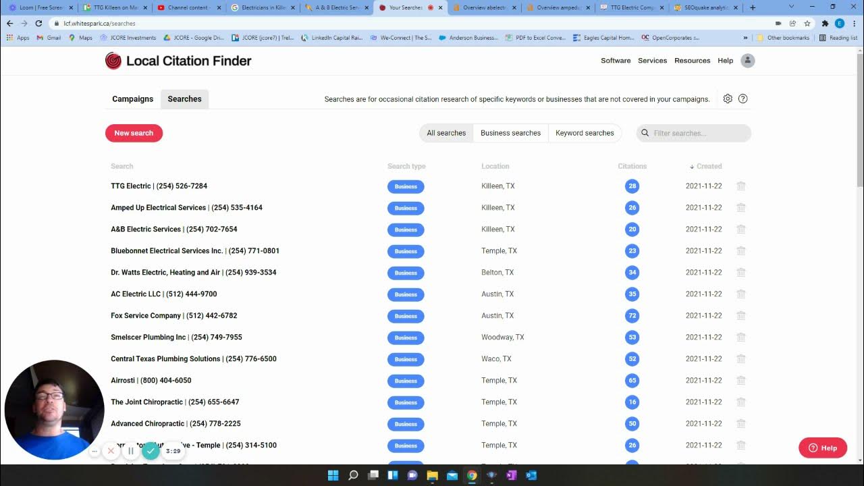The width and height of the screenshot is (864, 486).
Task: Delete the Fox Service Company search
Action: click(x=740, y=315)
